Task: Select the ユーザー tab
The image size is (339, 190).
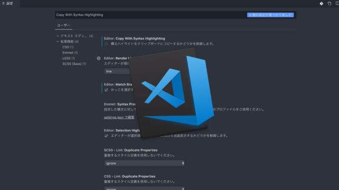Action: (64, 25)
